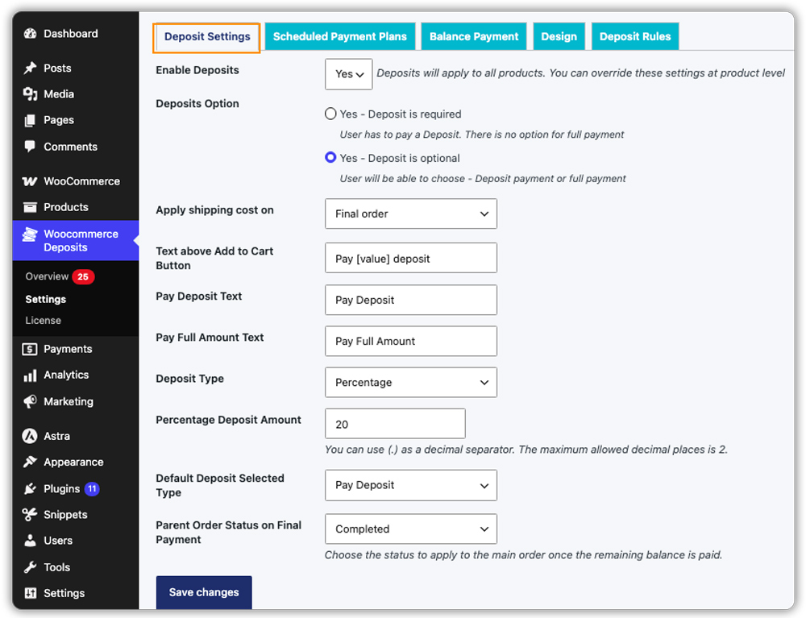Open Default Deposit Selected Type dropdown

[x=411, y=485]
